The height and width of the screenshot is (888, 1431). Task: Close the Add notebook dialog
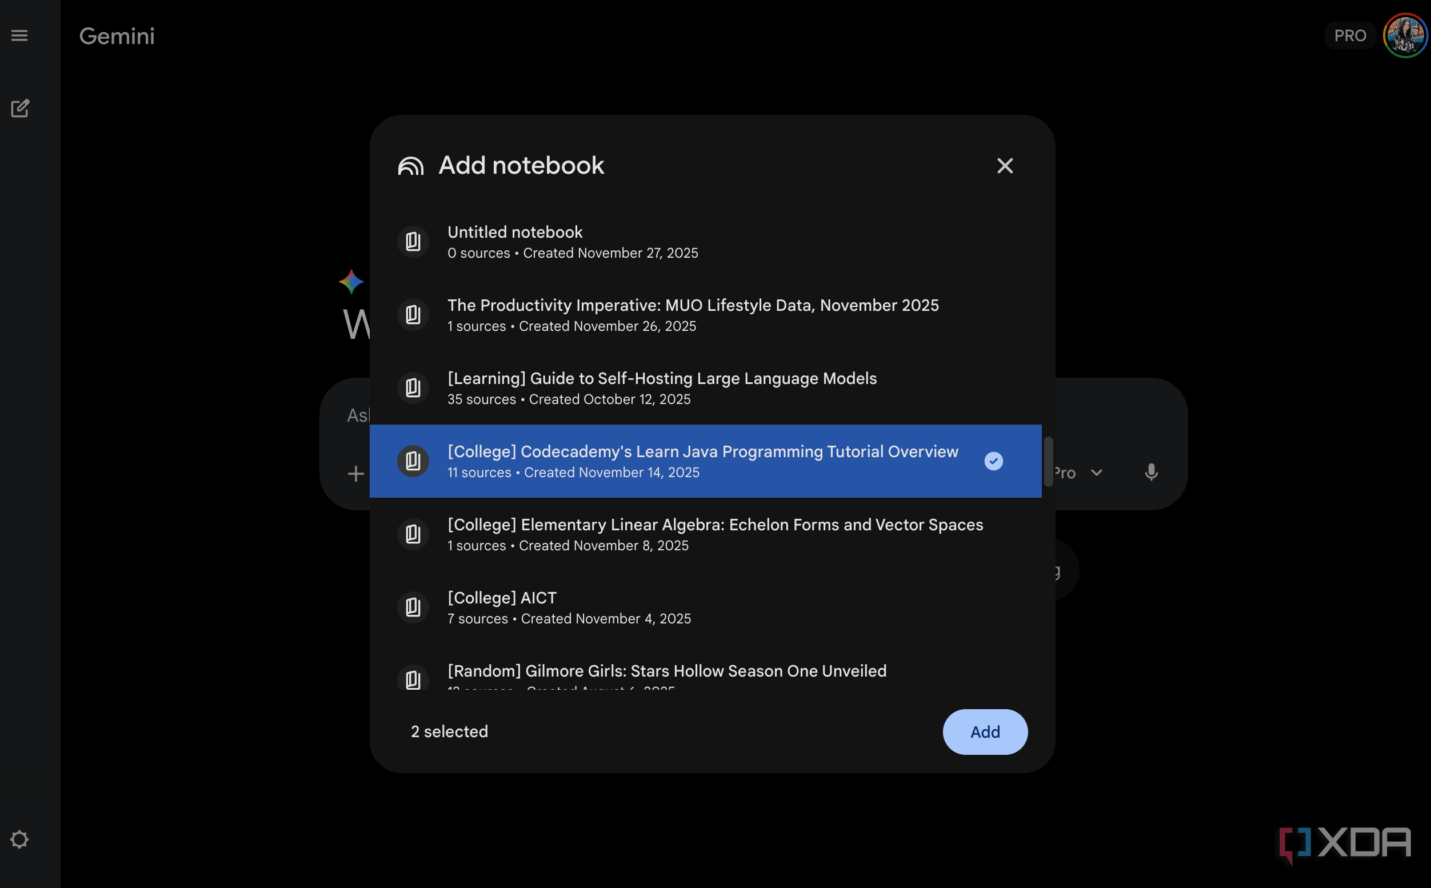[x=1005, y=166]
